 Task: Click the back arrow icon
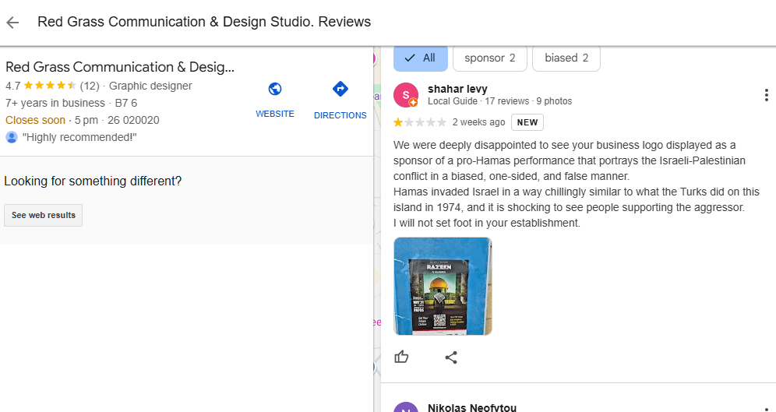(12, 22)
